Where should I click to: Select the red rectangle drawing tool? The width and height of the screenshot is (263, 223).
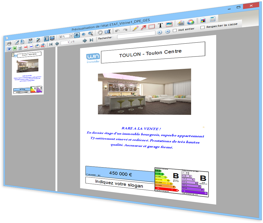[x=152, y=26]
